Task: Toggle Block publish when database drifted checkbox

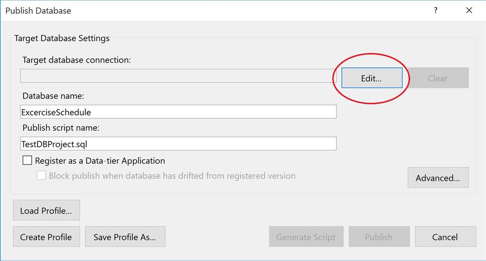Action: click(x=42, y=176)
